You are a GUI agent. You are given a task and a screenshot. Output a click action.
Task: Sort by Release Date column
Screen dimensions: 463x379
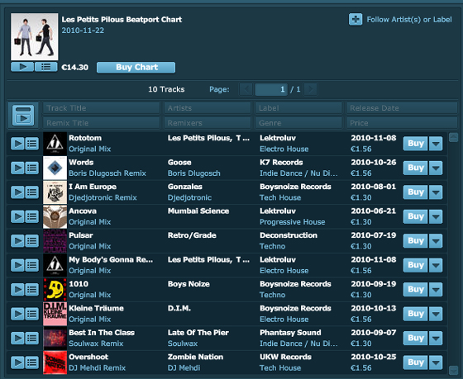tap(402, 108)
